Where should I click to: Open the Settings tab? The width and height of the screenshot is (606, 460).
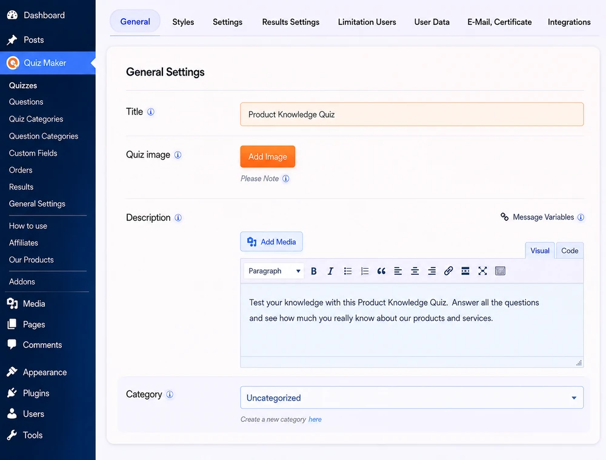click(228, 22)
